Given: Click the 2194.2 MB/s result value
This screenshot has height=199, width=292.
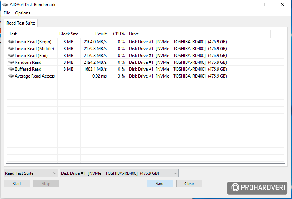Looking at the screenshot, I should [x=95, y=62].
